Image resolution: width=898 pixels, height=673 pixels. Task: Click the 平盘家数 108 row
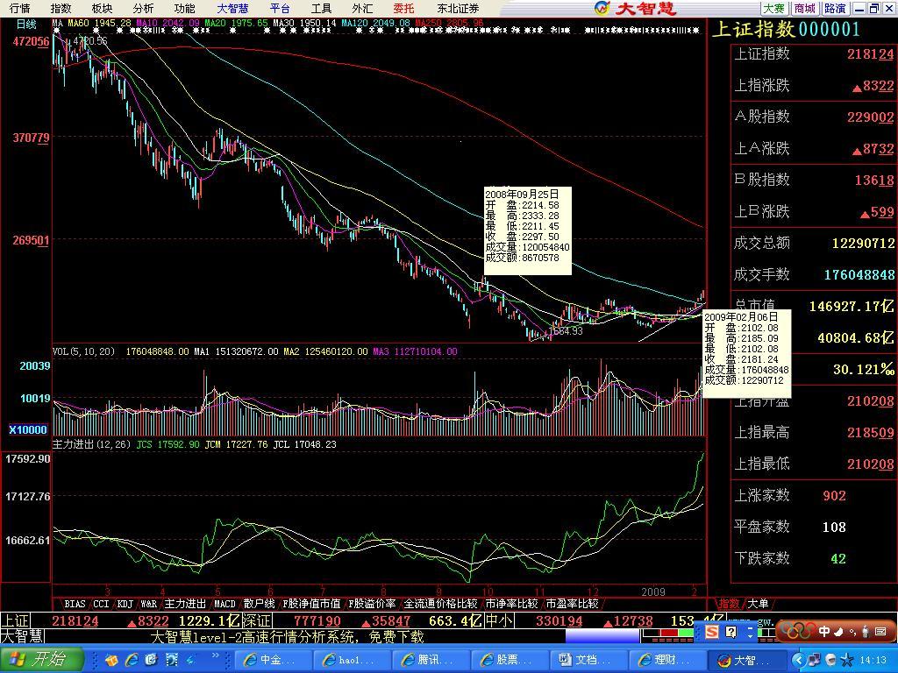[x=813, y=527]
